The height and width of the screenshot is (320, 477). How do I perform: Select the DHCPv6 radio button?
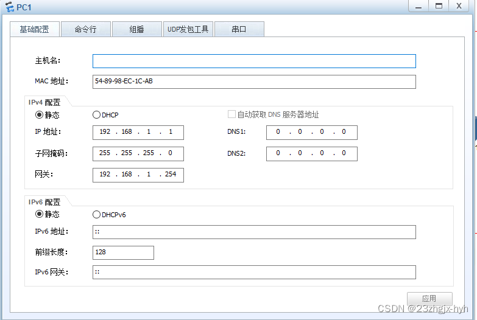(x=96, y=215)
